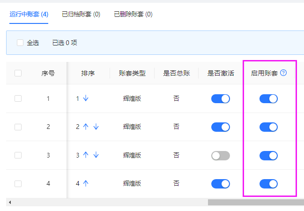Check the 全选 checkbox
The image size is (304, 211).
[x=20, y=43]
